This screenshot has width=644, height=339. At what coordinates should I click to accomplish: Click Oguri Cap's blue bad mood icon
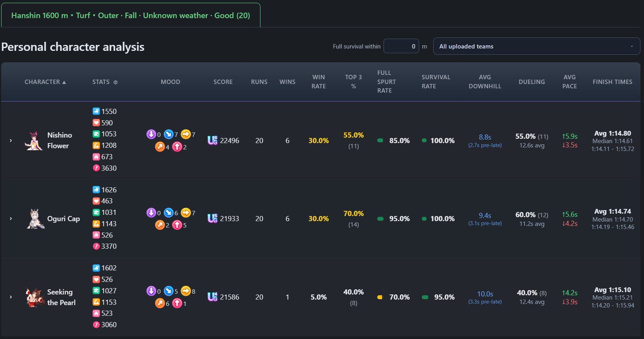[x=168, y=213]
